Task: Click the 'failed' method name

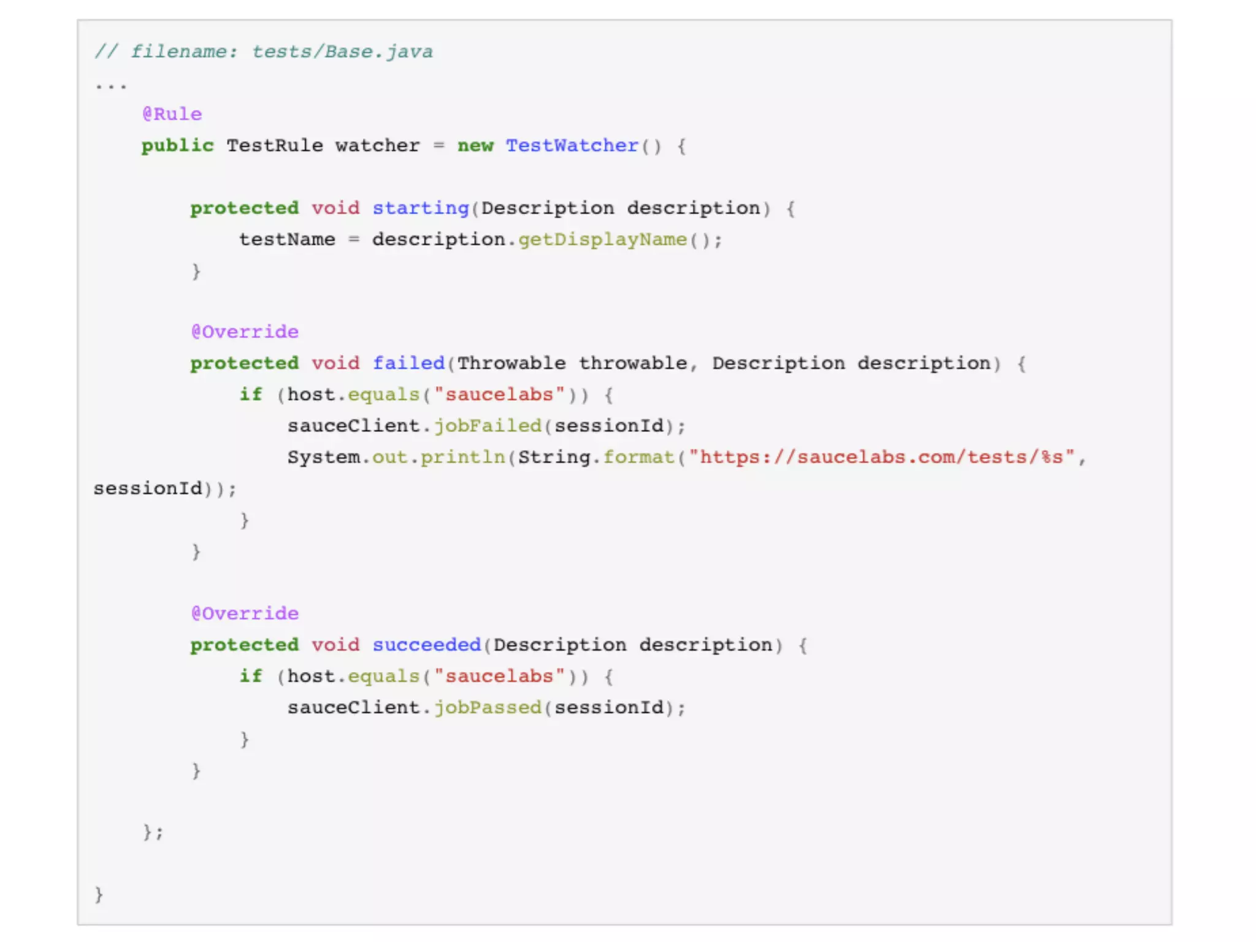Action: [408, 363]
